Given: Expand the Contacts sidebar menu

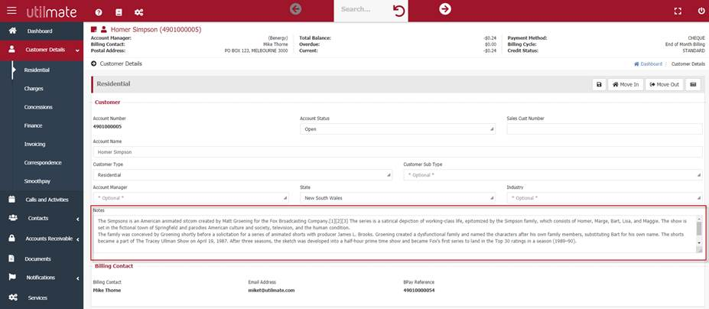Looking at the screenshot, I should [41, 218].
